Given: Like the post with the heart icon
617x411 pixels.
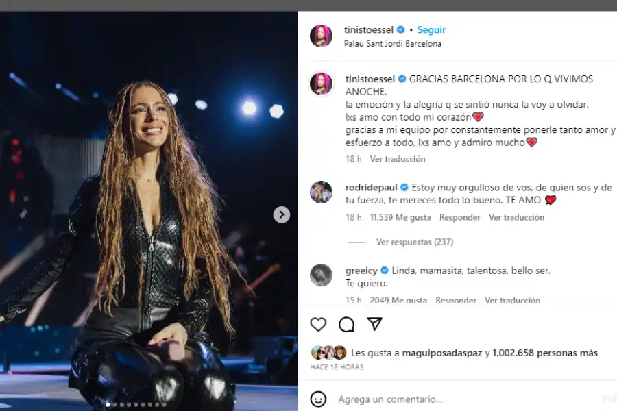Looking at the screenshot, I should (x=318, y=325).
